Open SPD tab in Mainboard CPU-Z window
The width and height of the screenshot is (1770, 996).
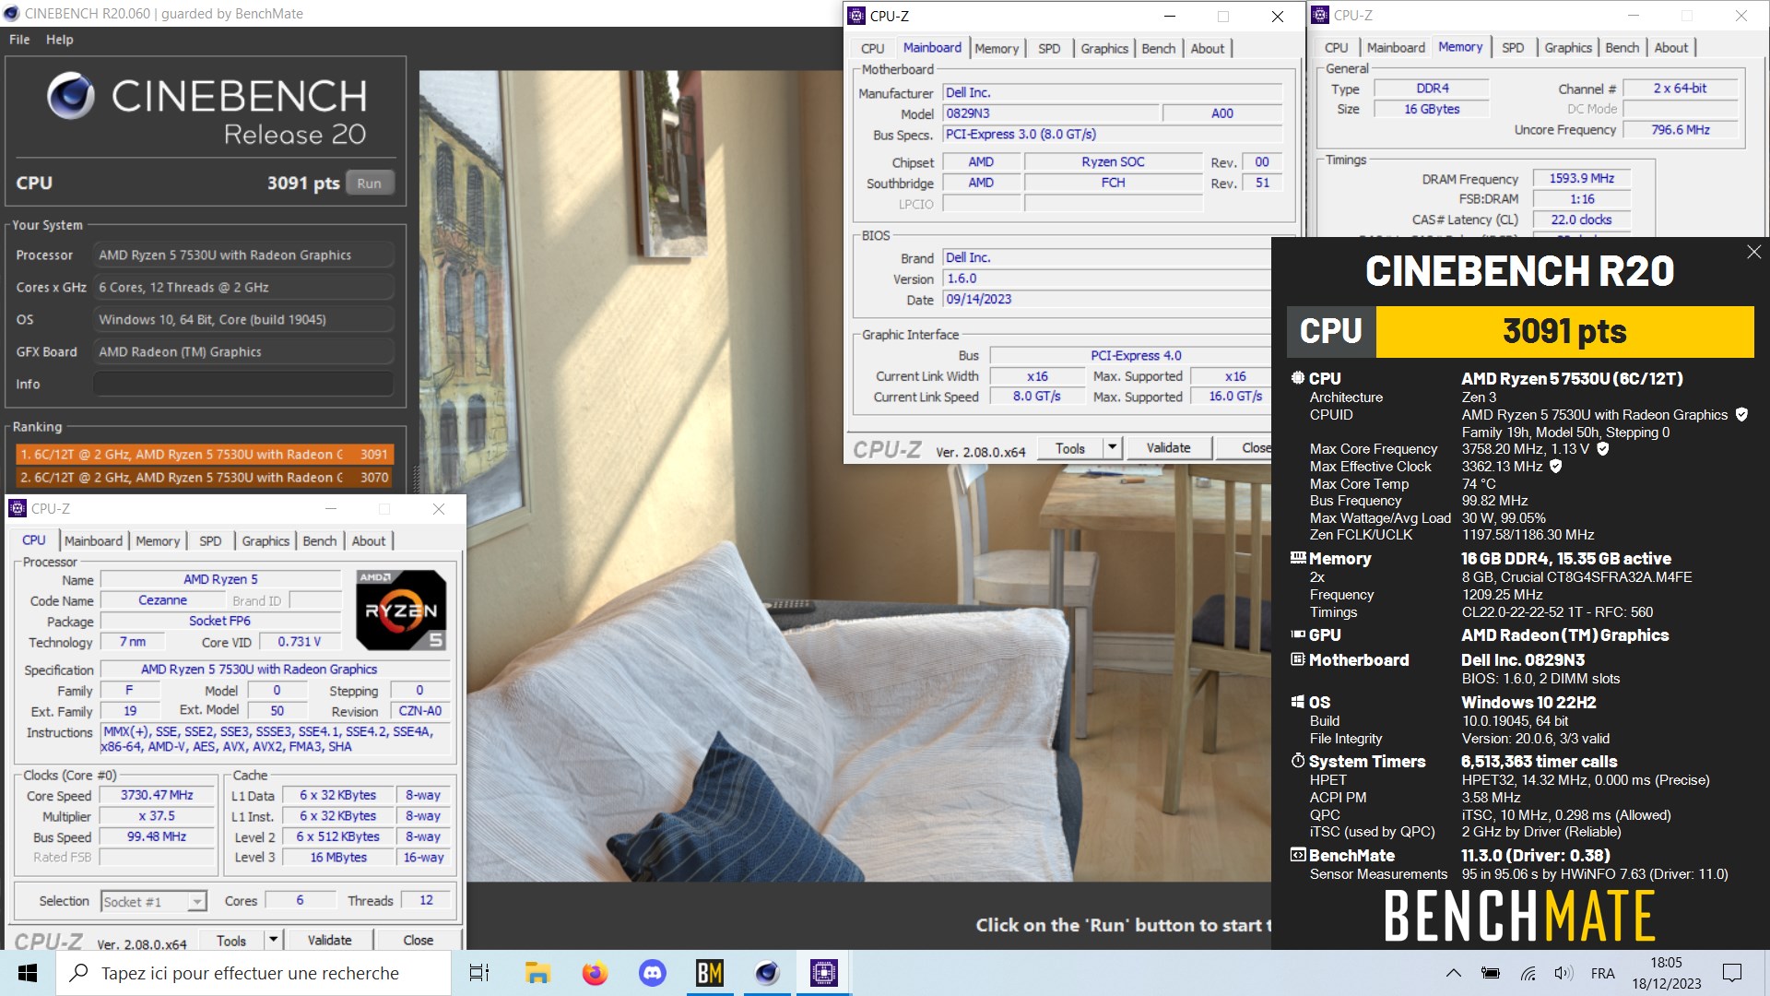click(1049, 49)
